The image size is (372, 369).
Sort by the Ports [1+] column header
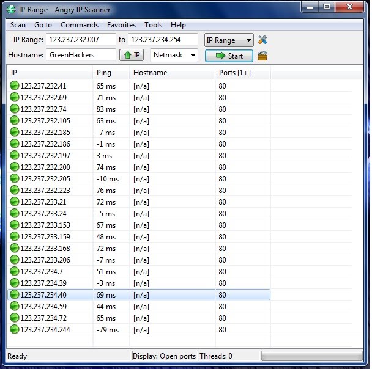[x=243, y=73]
